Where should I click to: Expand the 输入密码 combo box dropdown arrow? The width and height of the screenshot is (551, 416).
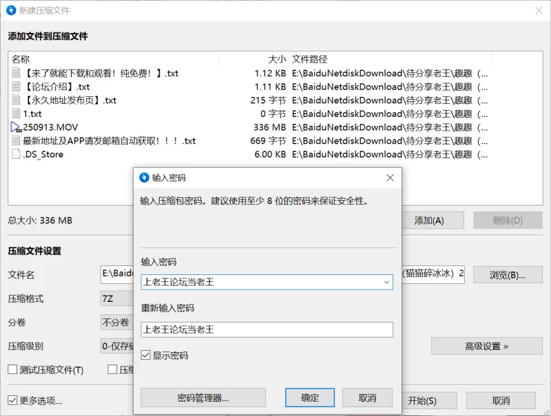386,282
